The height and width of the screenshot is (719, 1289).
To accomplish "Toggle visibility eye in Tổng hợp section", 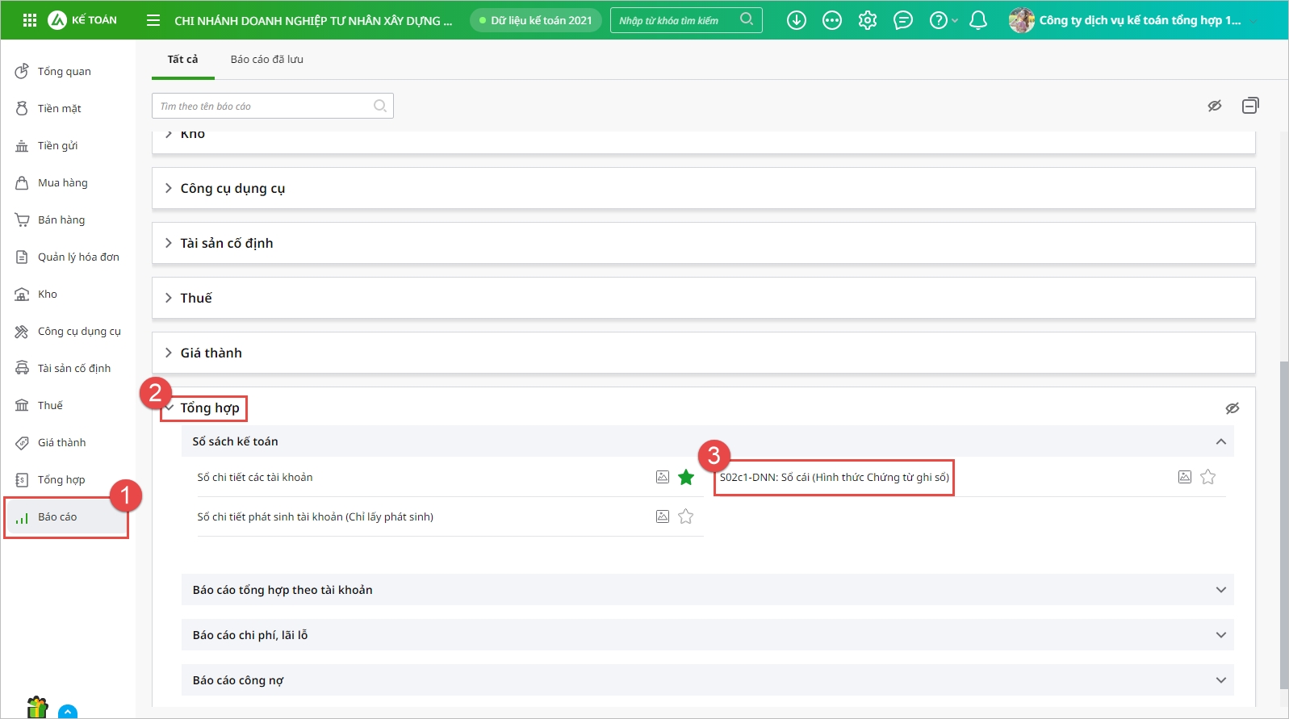I will [x=1232, y=408].
